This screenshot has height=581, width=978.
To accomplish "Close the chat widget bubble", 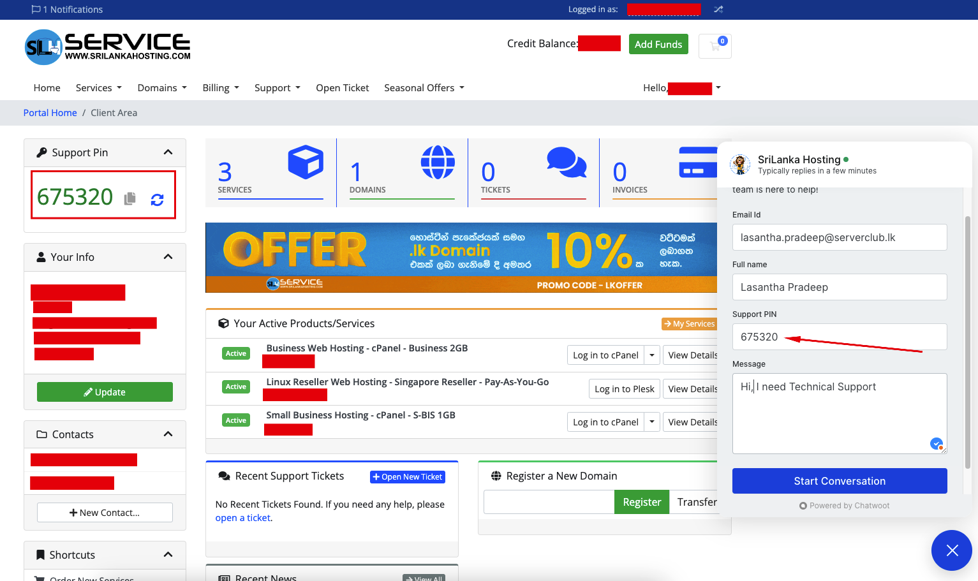I will click(x=951, y=550).
